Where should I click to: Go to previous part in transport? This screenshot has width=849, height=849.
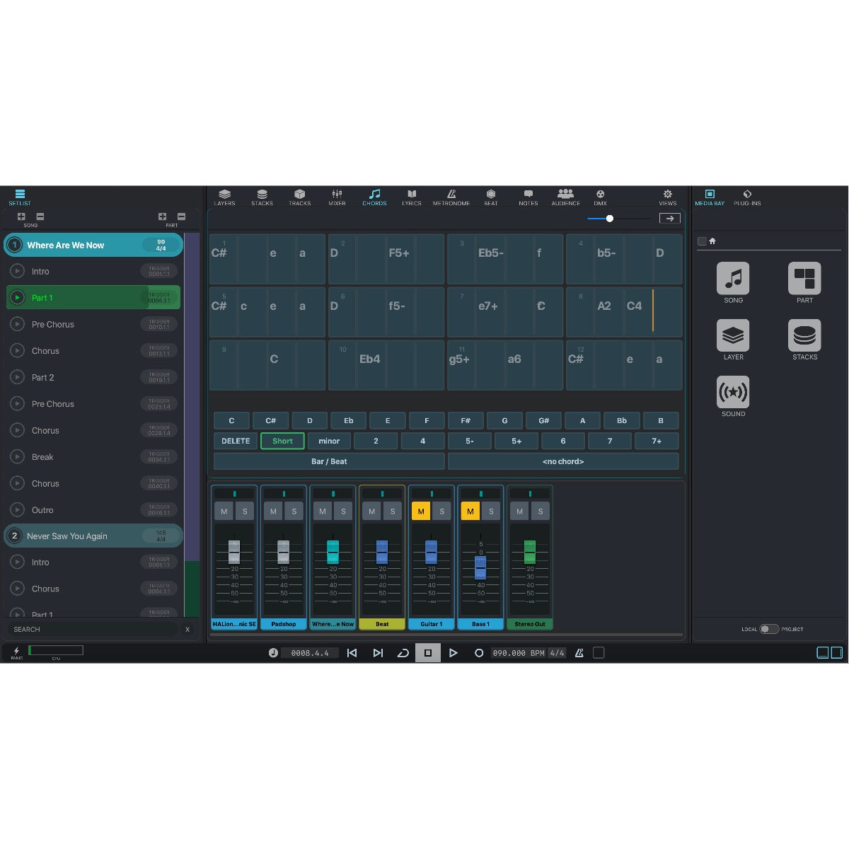click(352, 653)
